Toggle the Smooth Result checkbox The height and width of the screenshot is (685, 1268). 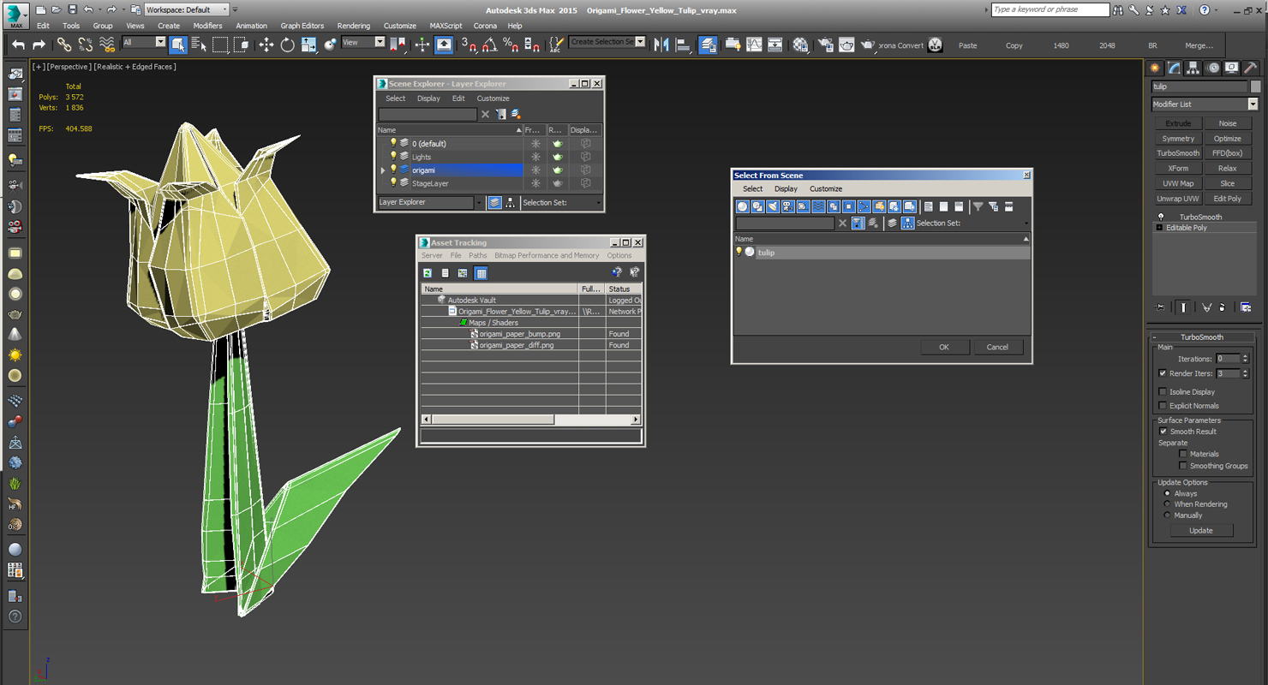point(1163,432)
